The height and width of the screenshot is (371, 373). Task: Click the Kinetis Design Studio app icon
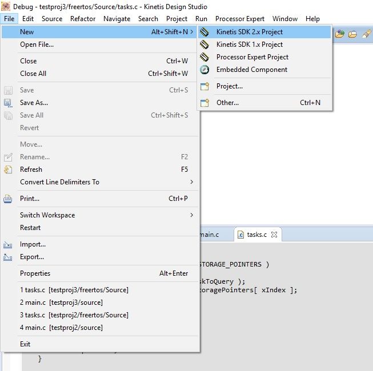click(x=6, y=6)
